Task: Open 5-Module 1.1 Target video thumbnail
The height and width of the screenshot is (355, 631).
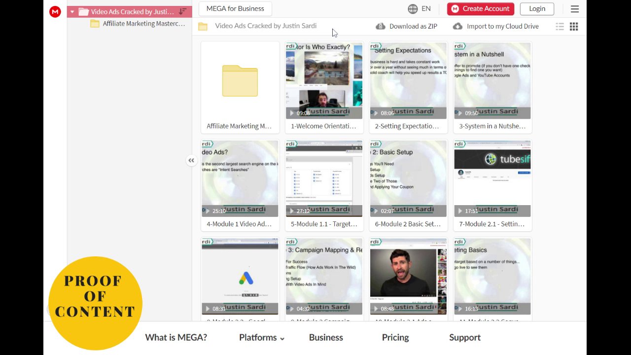Action: pos(324,178)
